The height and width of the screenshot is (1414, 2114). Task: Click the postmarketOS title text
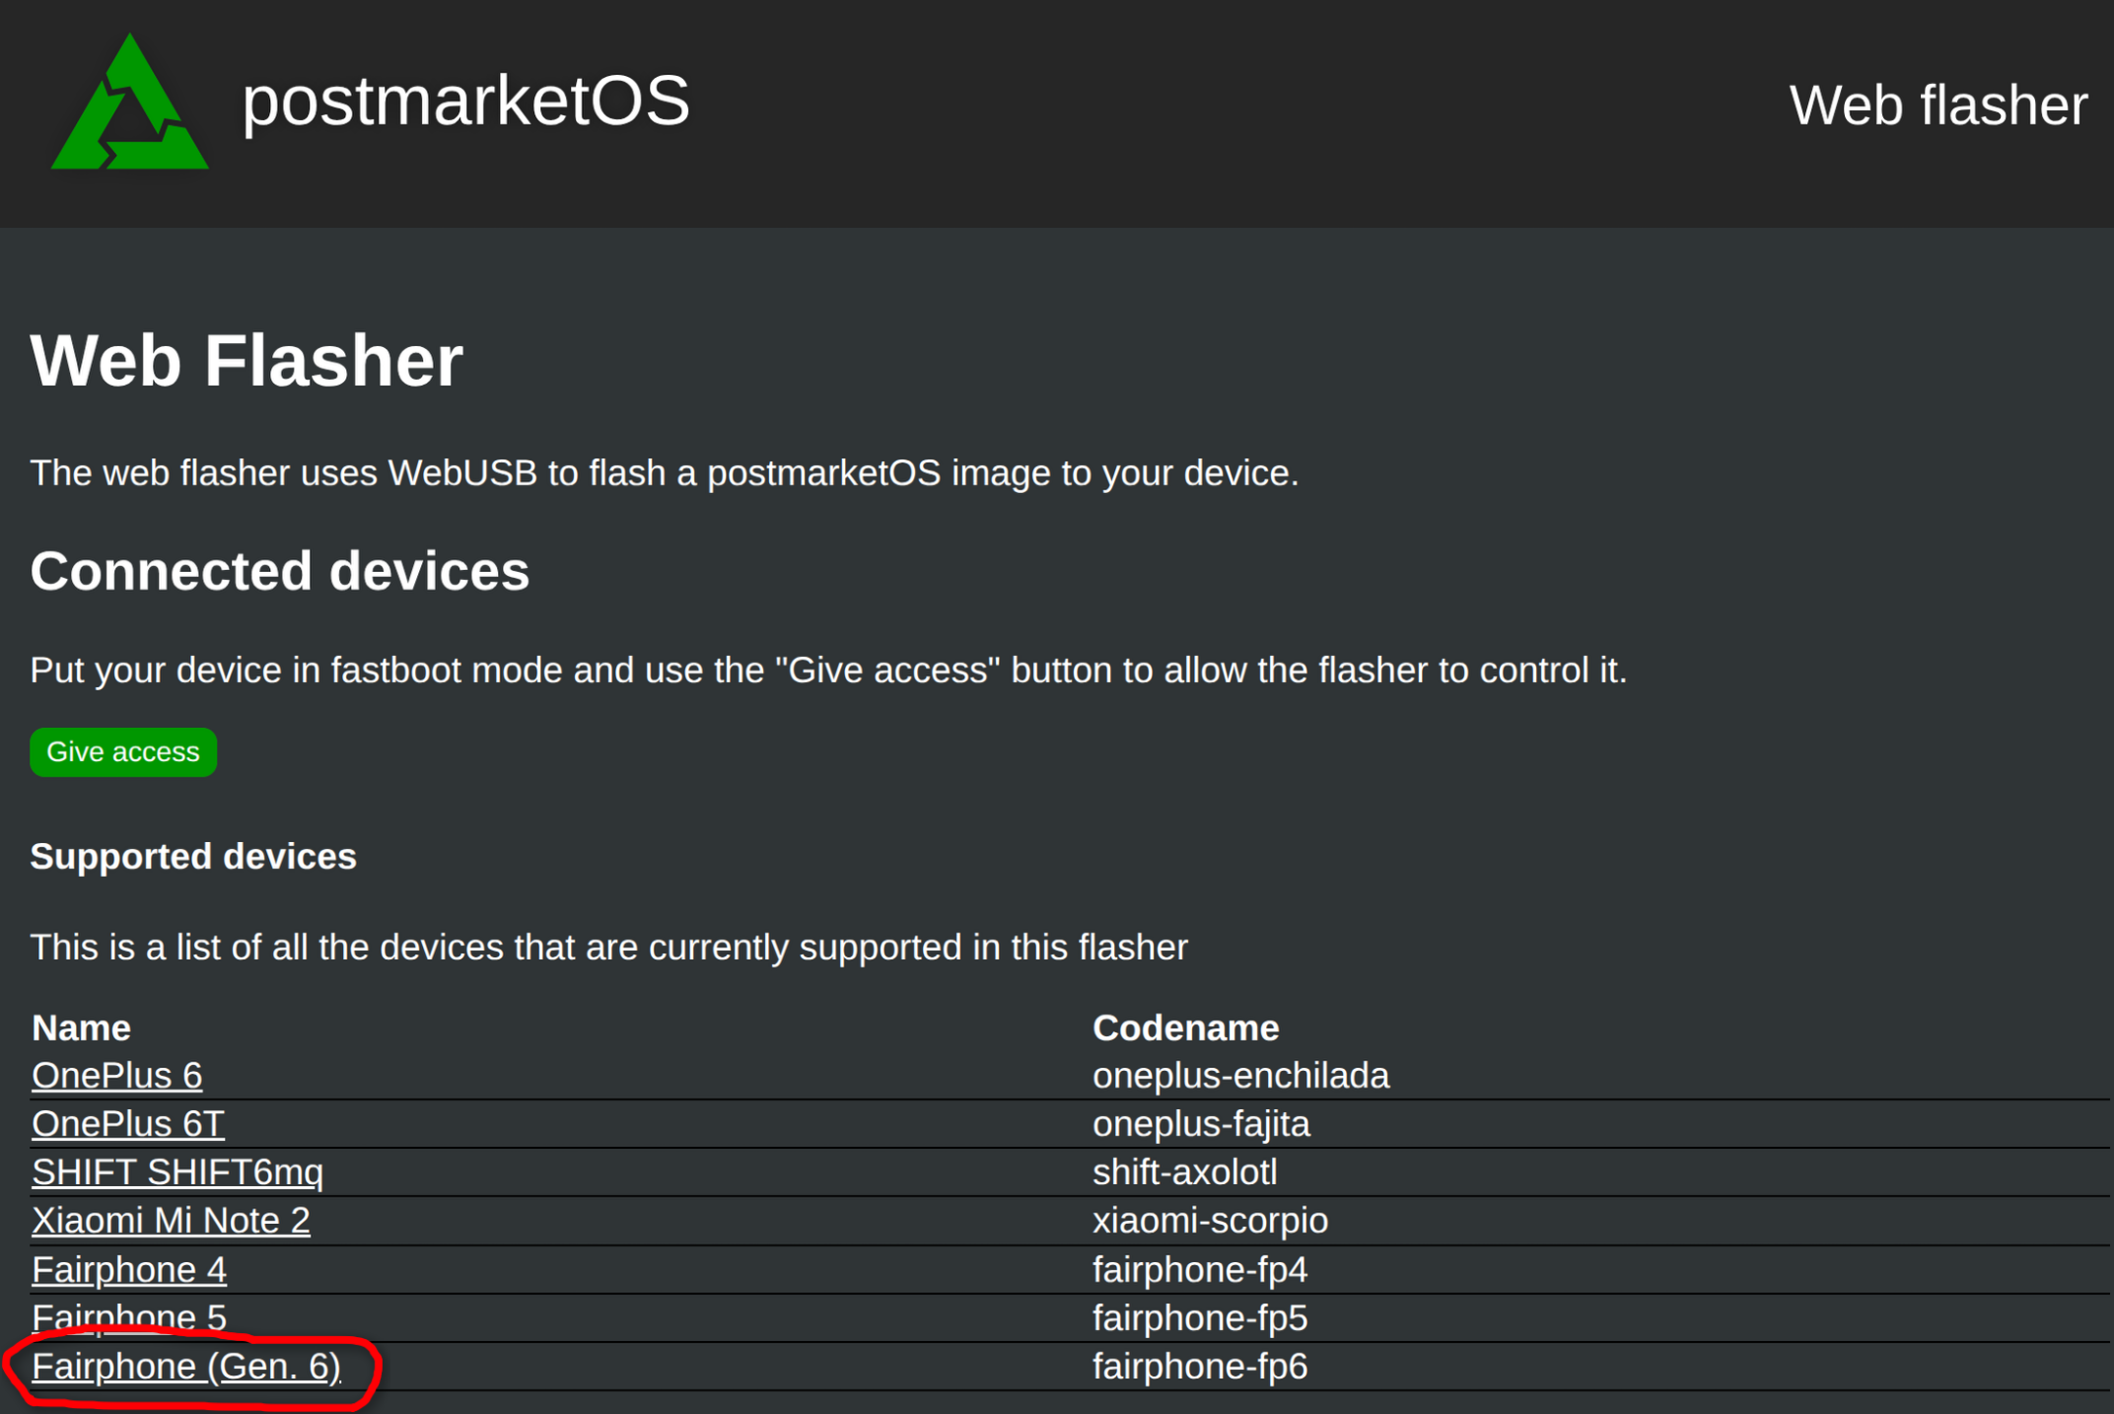click(x=465, y=102)
